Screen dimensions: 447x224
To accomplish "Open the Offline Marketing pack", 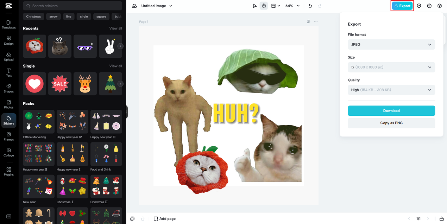I will 39,122.
